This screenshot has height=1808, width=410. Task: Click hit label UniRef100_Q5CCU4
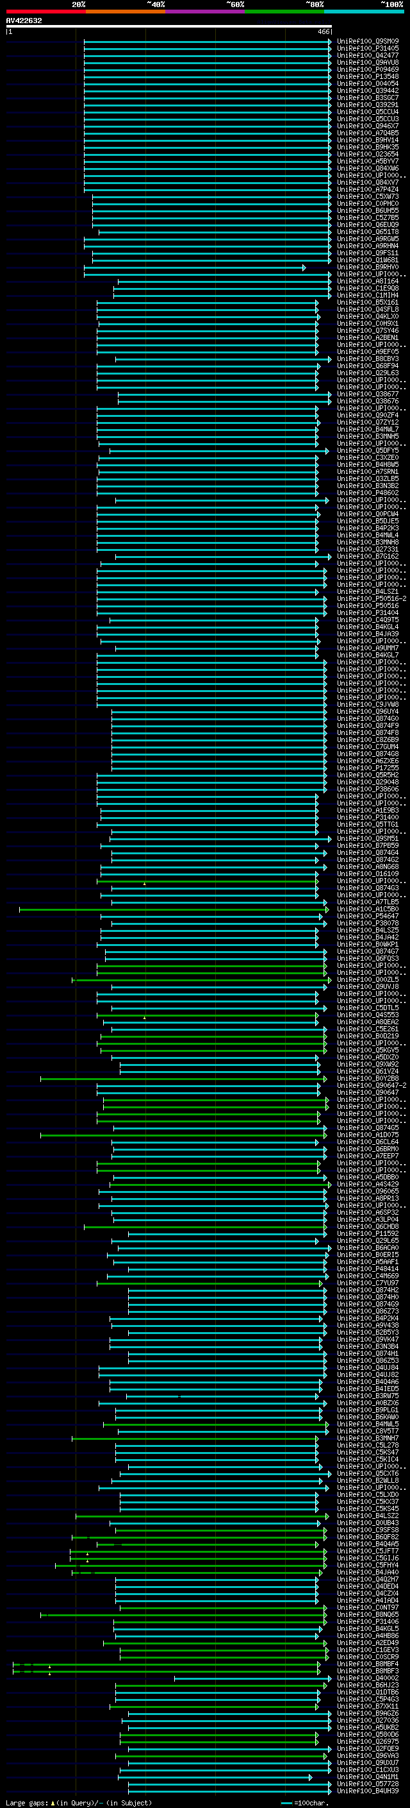(x=368, y=112)
